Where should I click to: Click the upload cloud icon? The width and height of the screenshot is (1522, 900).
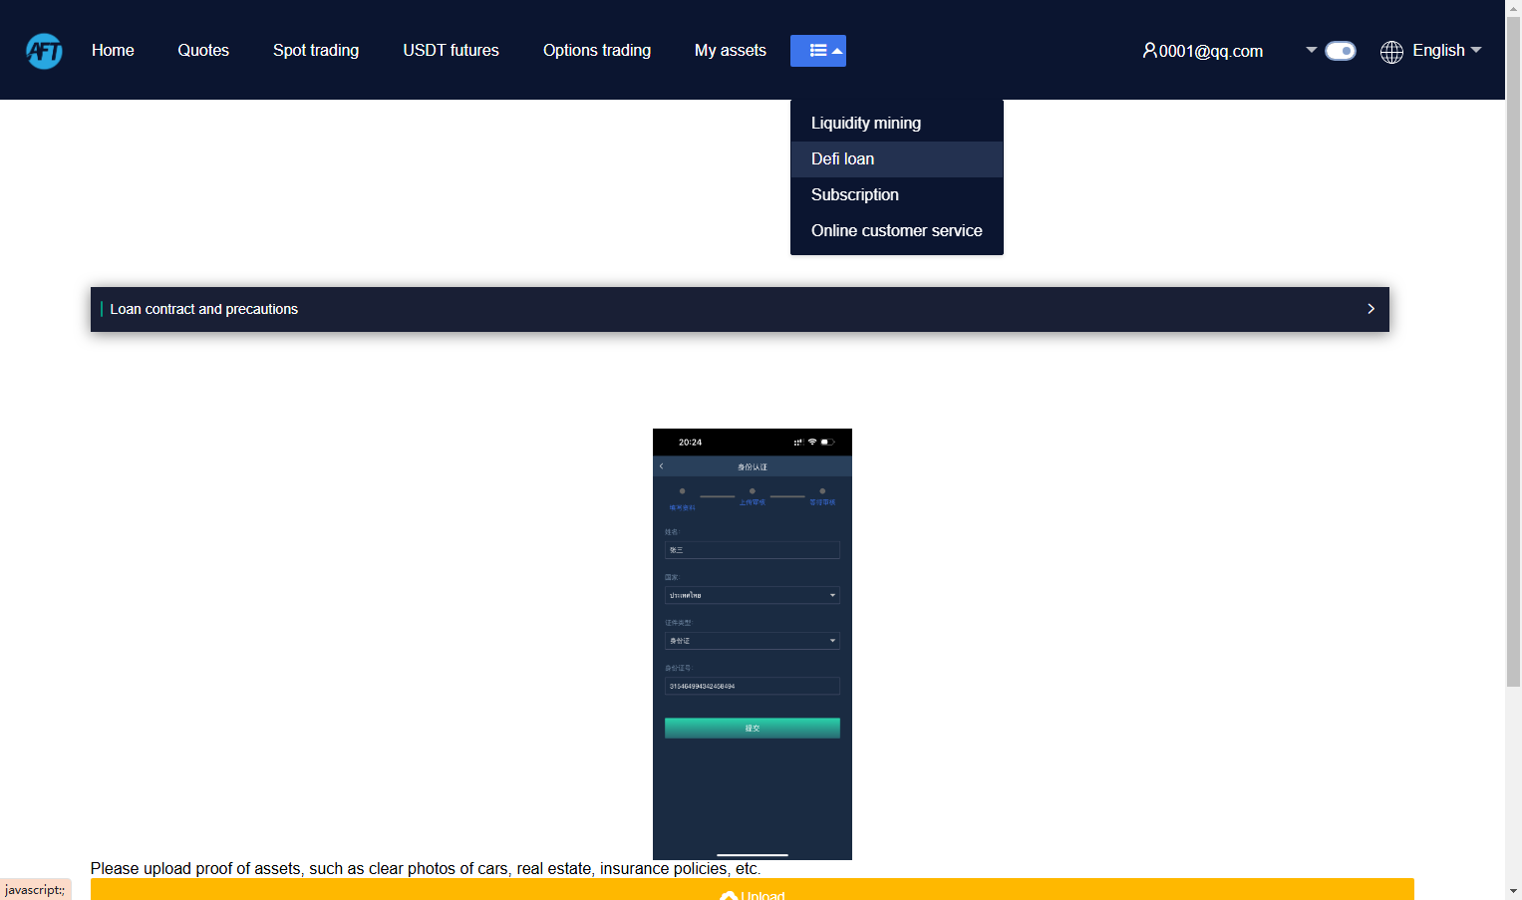(729, 895)
